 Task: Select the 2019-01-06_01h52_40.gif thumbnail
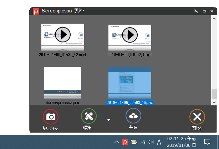130,35
